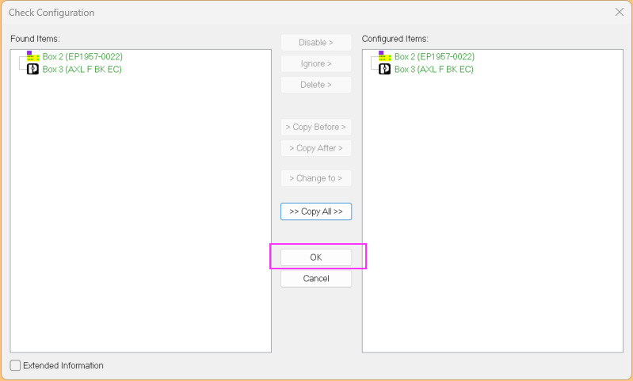Click the >> Copy All >> button
This screenshot has width=633, height=381.
pos(316,211)
